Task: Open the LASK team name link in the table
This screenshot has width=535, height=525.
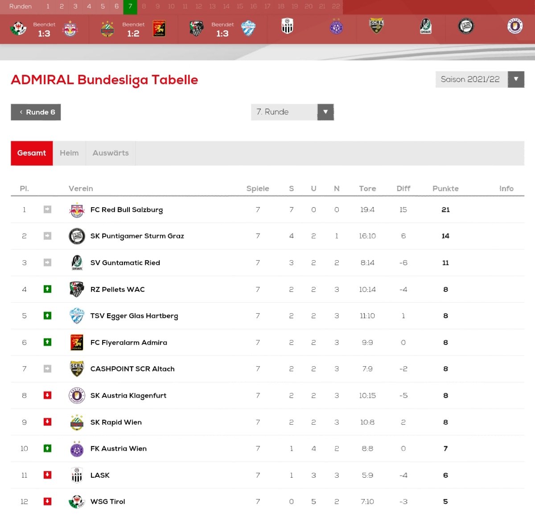Action: [100, 475]
